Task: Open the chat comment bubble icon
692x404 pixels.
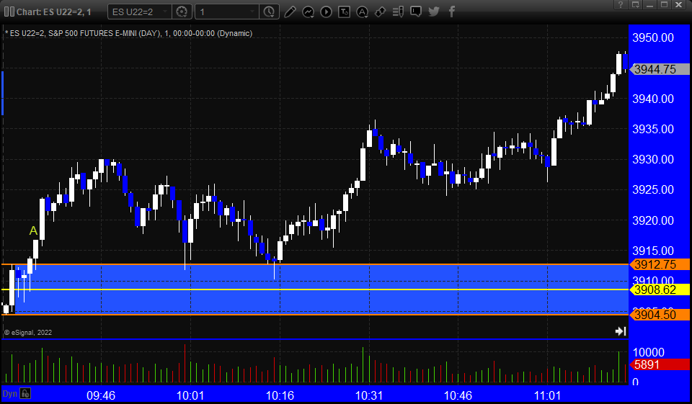Action: point(416,12)
